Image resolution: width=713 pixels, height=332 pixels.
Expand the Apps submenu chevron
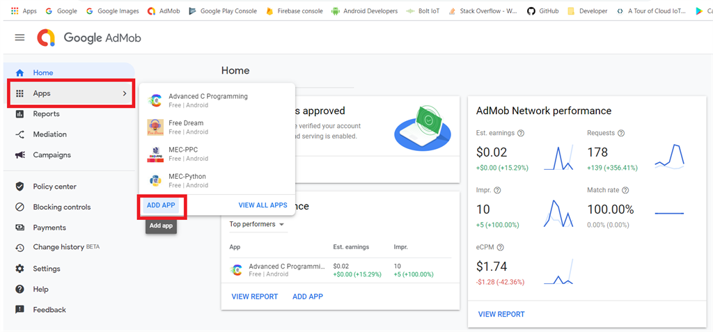tap(125, 93)
